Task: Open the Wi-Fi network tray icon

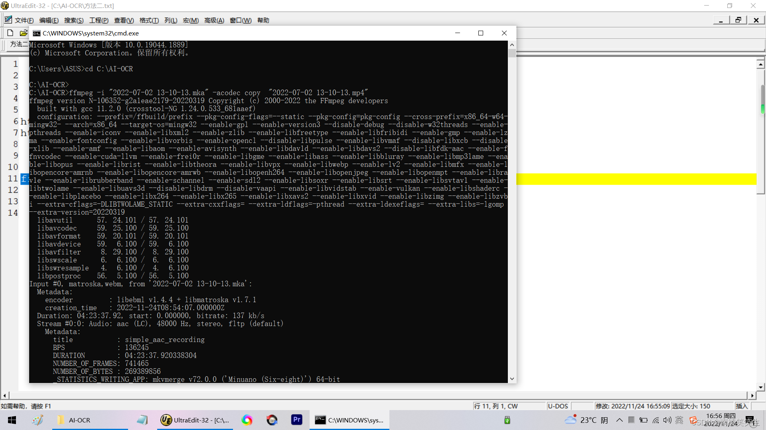Action: [x=656, y=420]
